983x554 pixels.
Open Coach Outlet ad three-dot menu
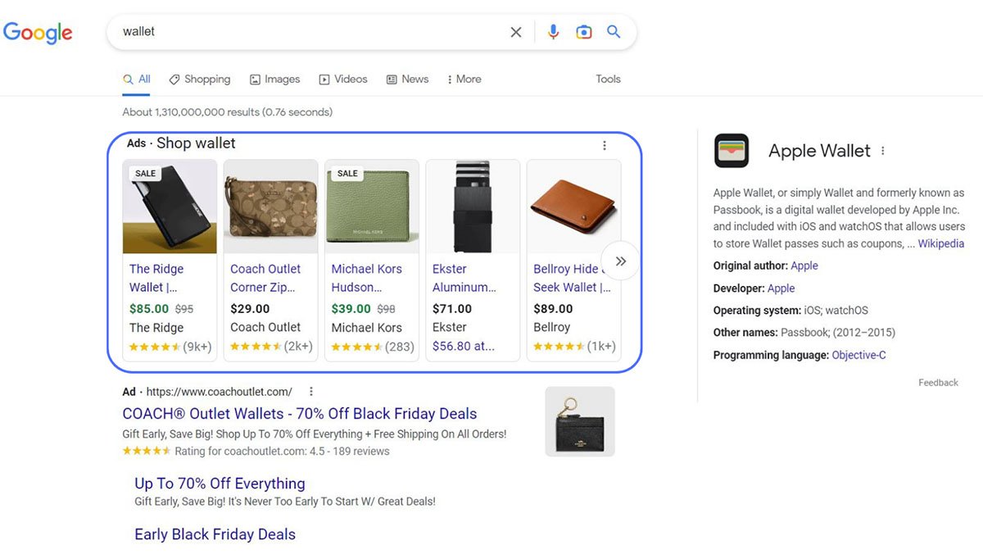click(x=311, y=392)
